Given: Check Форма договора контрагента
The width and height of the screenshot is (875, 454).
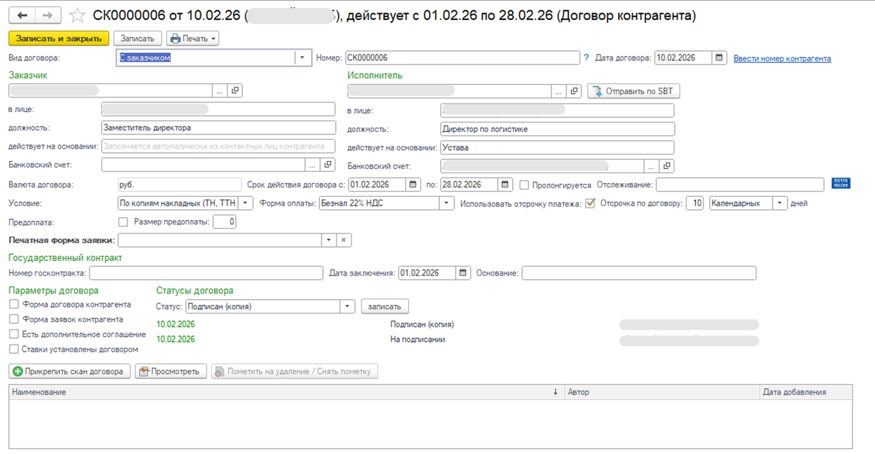Looking at the screenshot, I should click(14, 304).
